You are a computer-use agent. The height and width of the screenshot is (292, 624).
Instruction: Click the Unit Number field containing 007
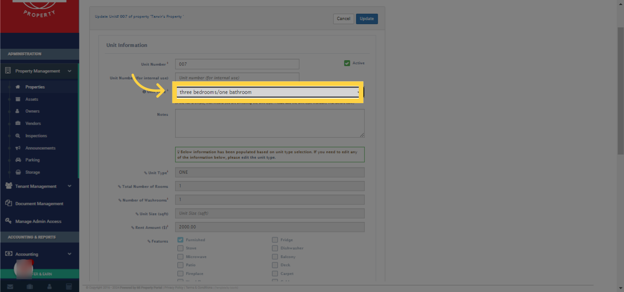pyautogui.click(x=237, y=64)
